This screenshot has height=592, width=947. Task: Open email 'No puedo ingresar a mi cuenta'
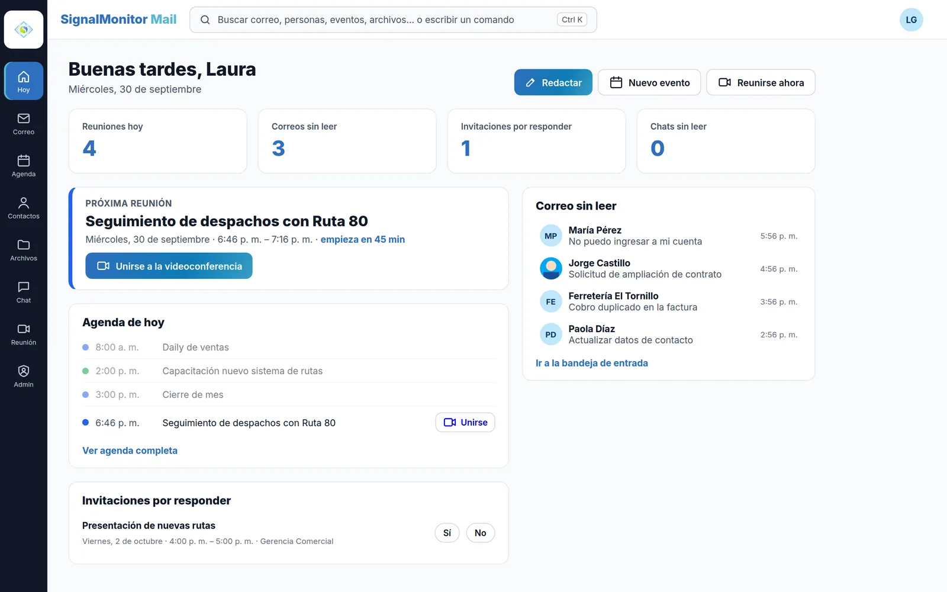pos(669,236)
